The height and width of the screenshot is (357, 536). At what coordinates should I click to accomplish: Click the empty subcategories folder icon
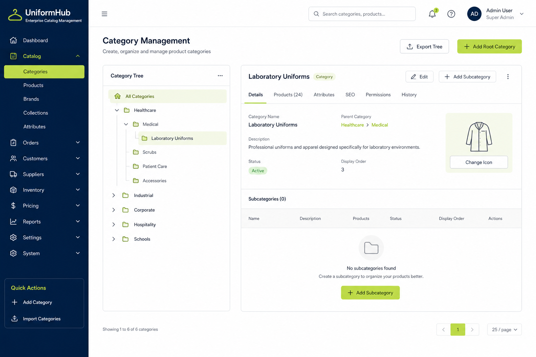point(371,248)
